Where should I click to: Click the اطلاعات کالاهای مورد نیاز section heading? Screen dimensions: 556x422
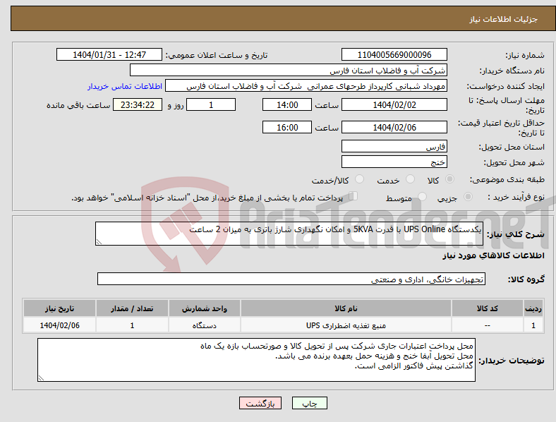coord(493,255)
